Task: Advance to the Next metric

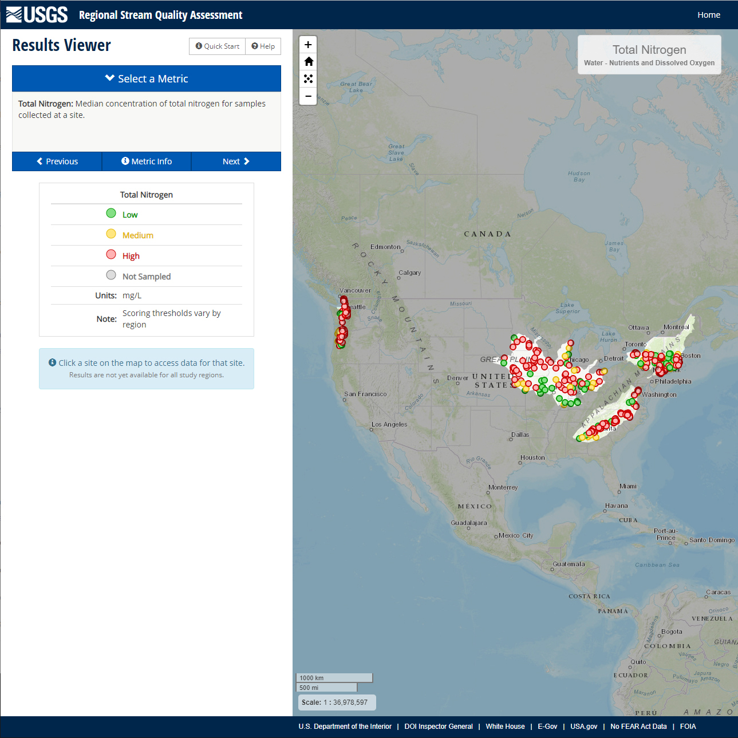Action: click(236, 161)
